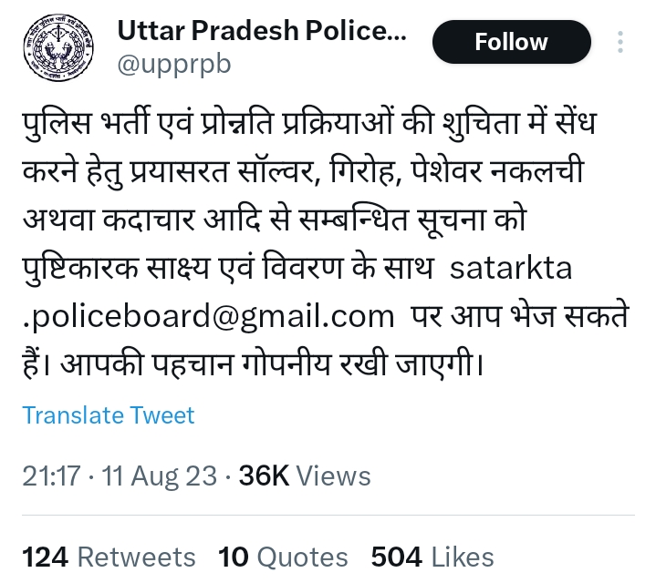The width and height of the screenshot is (656, 583).
Task: Click the .policeboard@gmail.com email text
Action: (208, 316)
